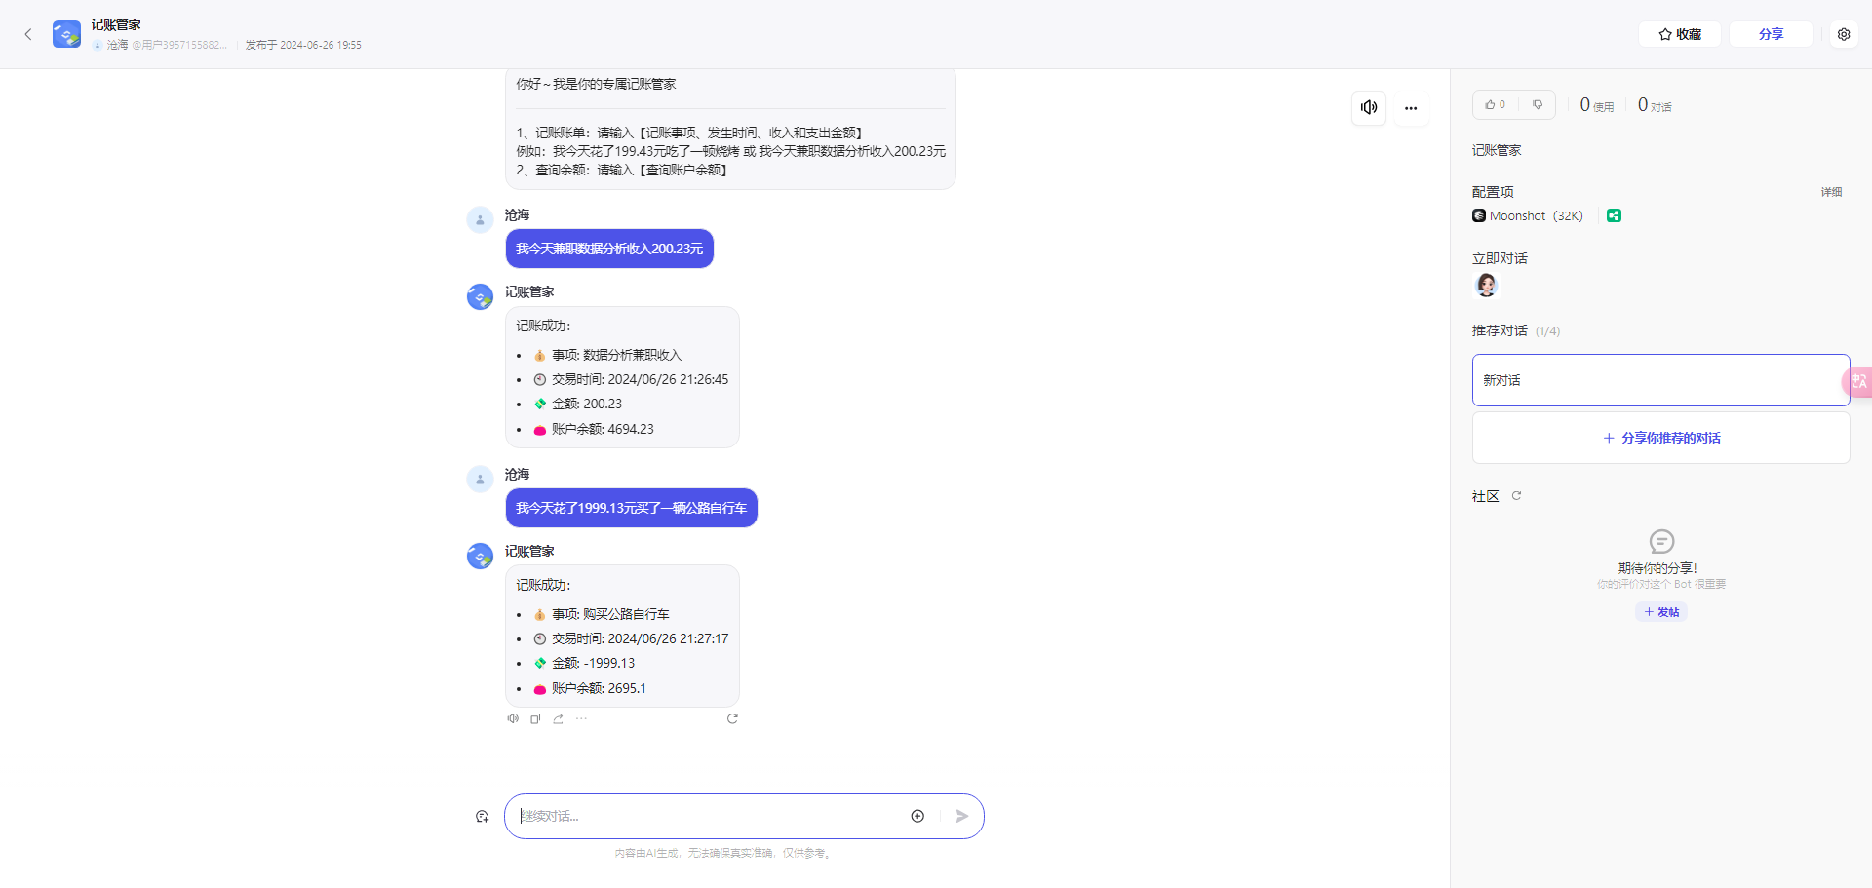Open 详细 configuration details link
This screenshot has width=1872, height=888.
(x=1831, y=192)
